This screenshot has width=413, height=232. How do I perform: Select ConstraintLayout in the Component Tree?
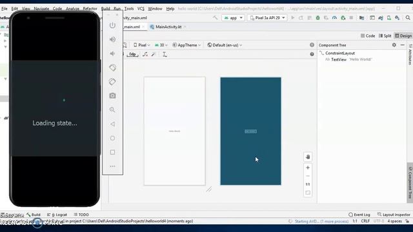(x=340, y=53)
